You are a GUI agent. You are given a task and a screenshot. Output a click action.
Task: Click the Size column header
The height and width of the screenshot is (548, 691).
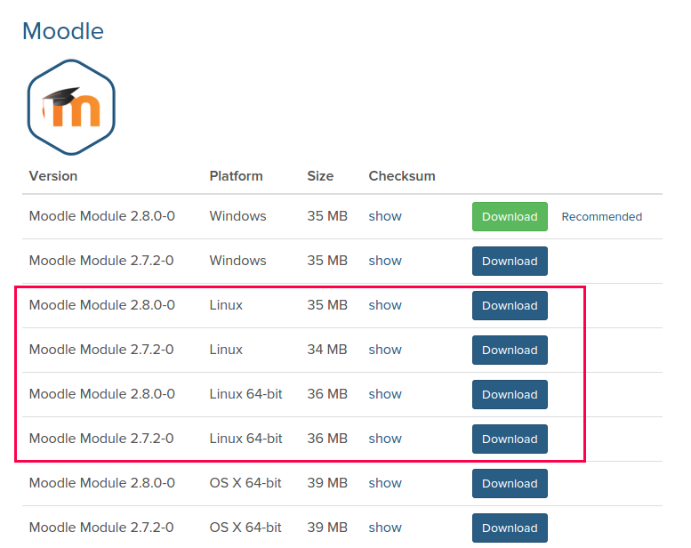(x=320, y=176)
